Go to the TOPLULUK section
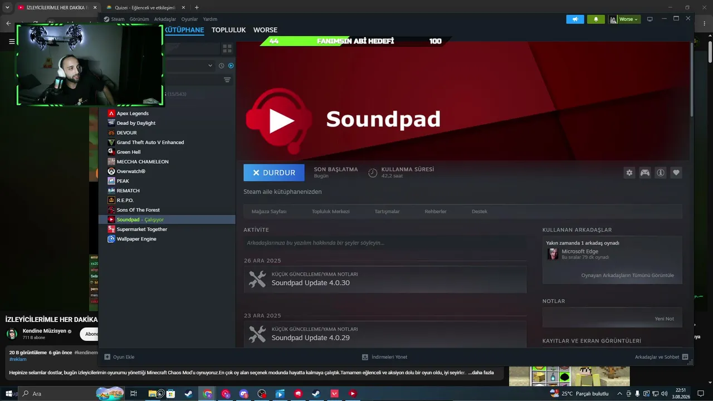Screen dimensions: 713x401 coord(228,30)
